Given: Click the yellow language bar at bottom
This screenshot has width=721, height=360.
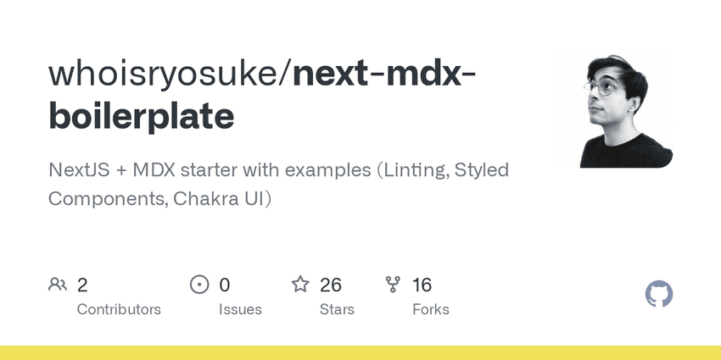Looking at the screenshot, I should click(360, 352).
